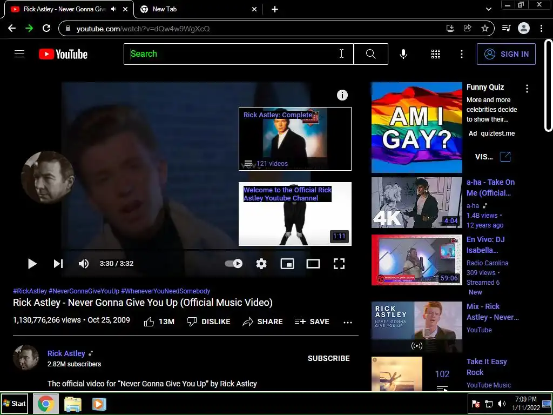The width and height of the screenshot is (553, 415).
Task: Enable miniplayer mode
Action: 287,264
